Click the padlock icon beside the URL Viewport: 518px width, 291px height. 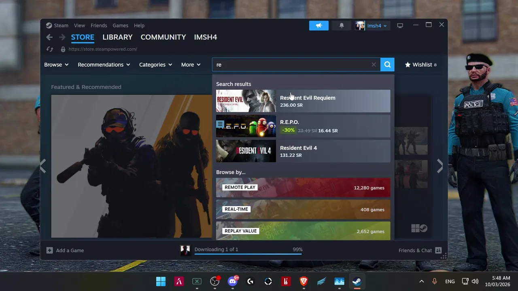pos(63,49)
